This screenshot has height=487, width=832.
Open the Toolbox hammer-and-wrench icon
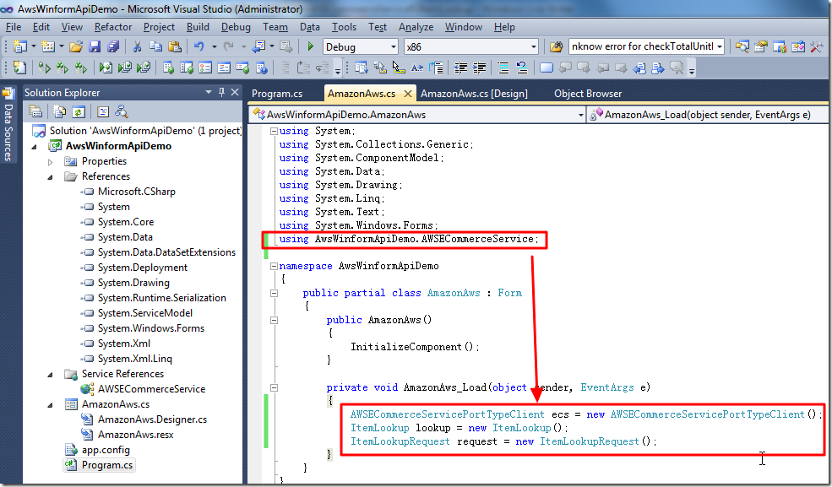[x=817, y=46]
